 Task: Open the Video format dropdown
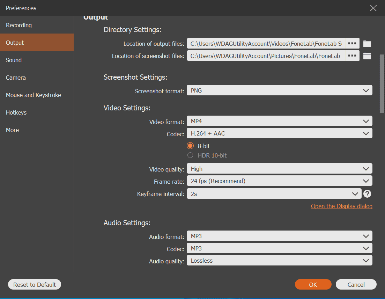coord(279,121)
